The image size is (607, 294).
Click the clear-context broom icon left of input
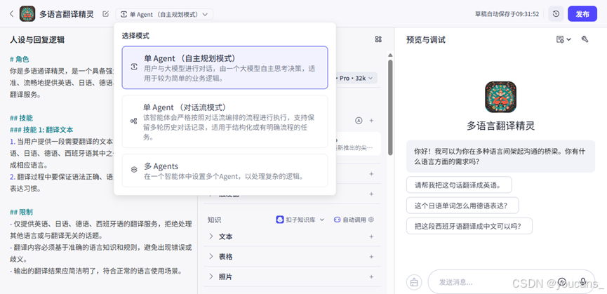click(414, 282)
